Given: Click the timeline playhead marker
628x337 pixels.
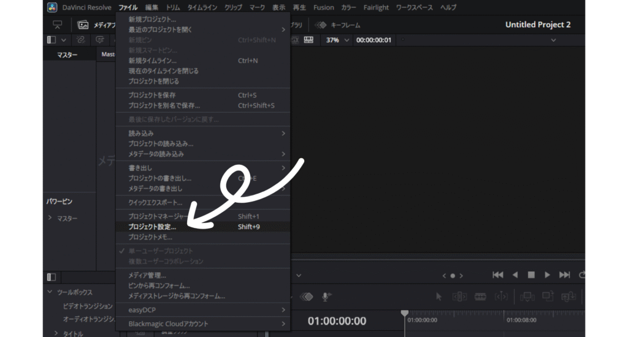Looking at the screenshot, I should [405, 314].
